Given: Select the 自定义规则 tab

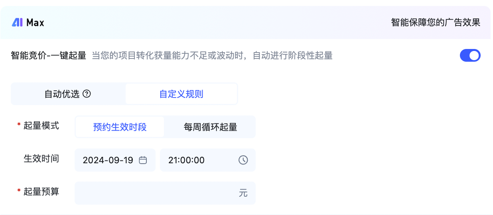Looking at the screenshot, I should coord(181,94).
